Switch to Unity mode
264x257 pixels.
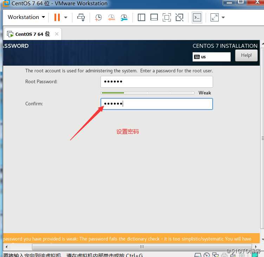point(180,17)
